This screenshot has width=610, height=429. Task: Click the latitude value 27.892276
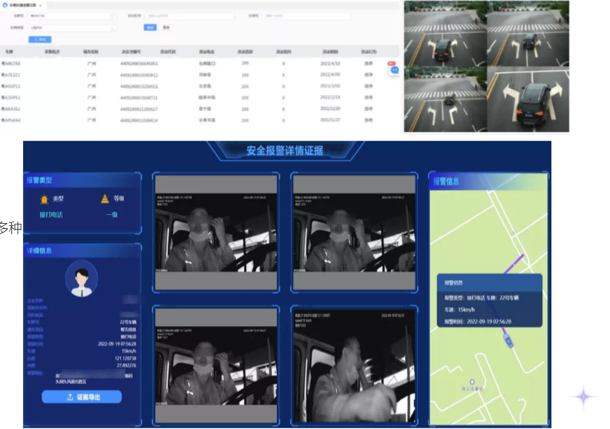(x=126, y=366)
